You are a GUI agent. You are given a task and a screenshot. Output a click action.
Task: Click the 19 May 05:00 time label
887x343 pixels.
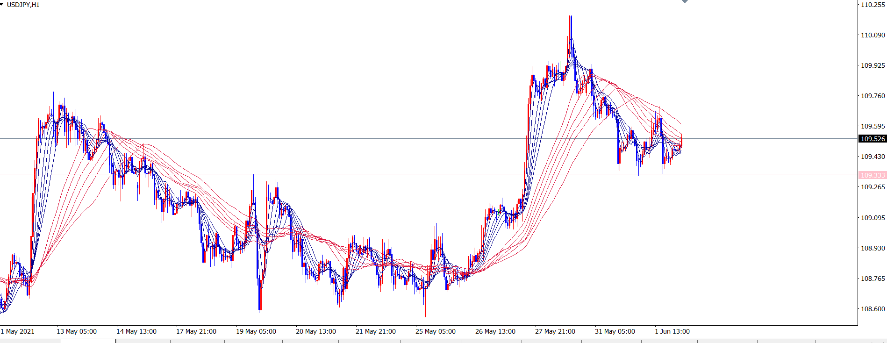click(x=256, y=331)
